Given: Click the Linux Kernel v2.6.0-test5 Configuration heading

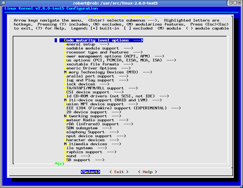Looking at the screenshot, I should [x=51, y=9].
